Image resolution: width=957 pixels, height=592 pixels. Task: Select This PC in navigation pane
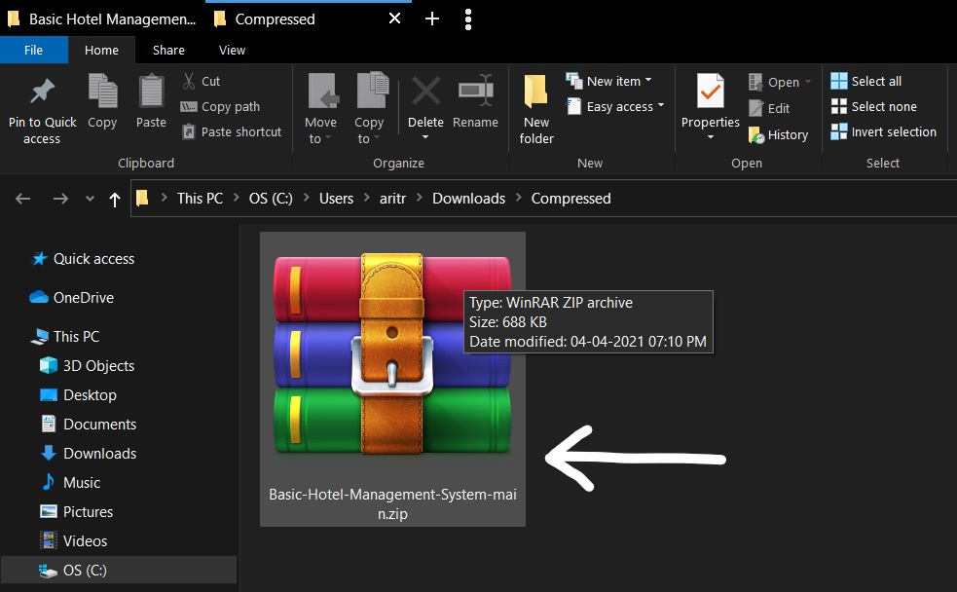66,336
